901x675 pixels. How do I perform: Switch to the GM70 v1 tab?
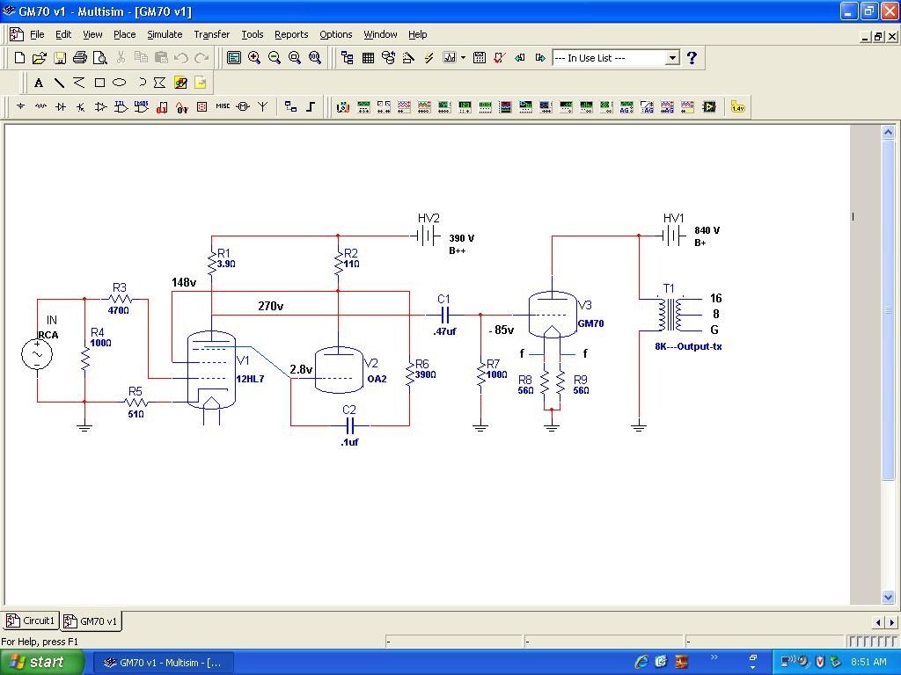92,621
